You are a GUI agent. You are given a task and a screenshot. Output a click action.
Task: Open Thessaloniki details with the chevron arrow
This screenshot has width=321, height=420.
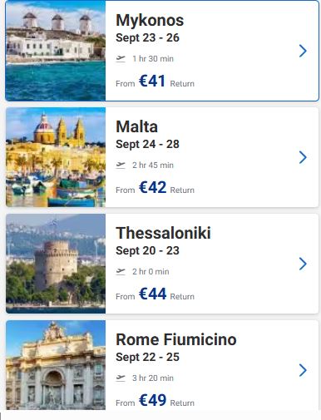tap(303, 264)
